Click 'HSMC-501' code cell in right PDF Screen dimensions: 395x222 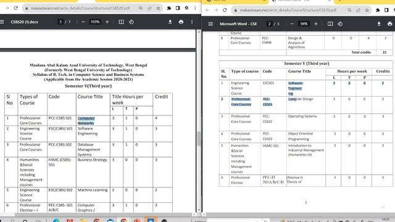270,146
